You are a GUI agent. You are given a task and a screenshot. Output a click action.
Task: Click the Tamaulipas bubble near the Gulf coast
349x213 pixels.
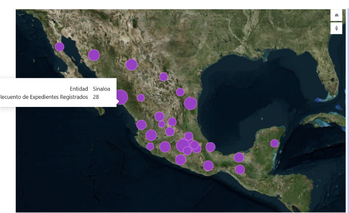point(190,103)
